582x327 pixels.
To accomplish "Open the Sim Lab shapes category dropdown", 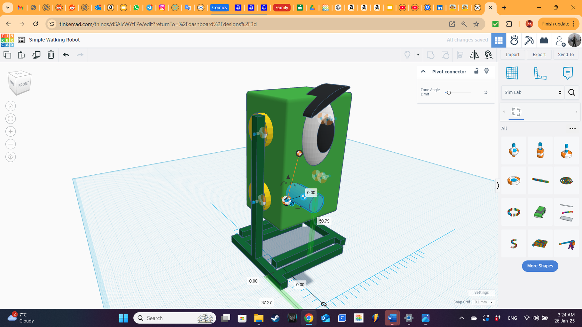I will point(532,92).
